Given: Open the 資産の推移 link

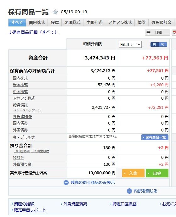Looking at the screenshot, I should click(24, 204).
